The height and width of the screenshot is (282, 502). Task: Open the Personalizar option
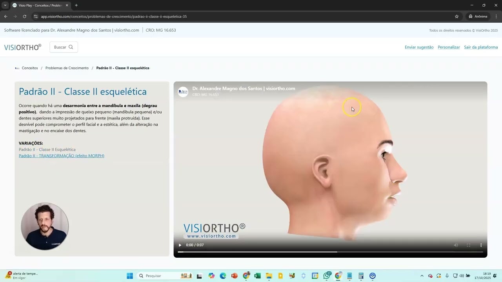pyautogui.click(x=449, y=47)
